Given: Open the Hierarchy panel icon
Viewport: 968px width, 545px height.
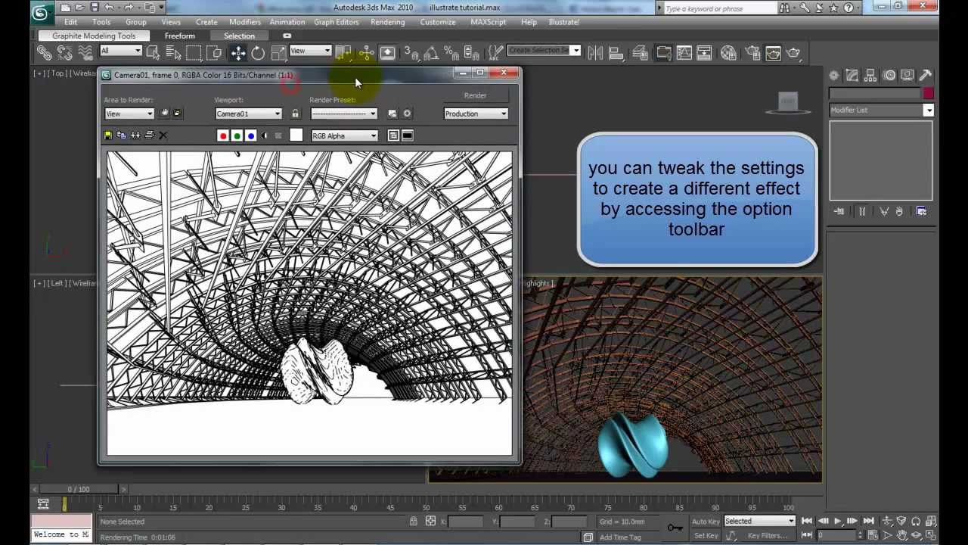Looking at the screenshot, I should tap(870, 75).
